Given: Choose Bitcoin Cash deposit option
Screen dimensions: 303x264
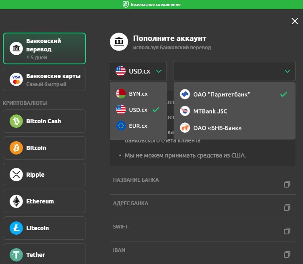Looking at the screenshot, I should click(x=44, y=121).
